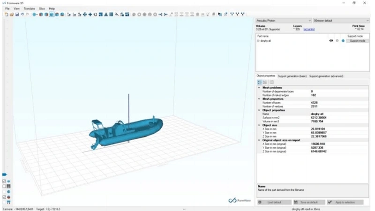Click the X Size in mm value 26.019104
375x211 pixels.
pos(318,129)
